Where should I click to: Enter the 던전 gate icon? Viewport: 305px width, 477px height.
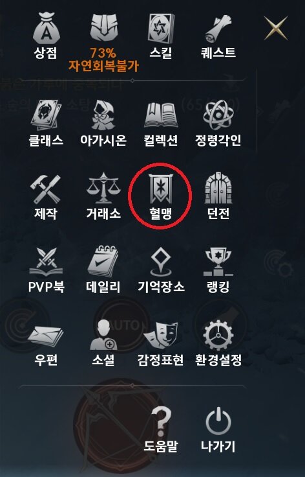click(x=218, y=188)
